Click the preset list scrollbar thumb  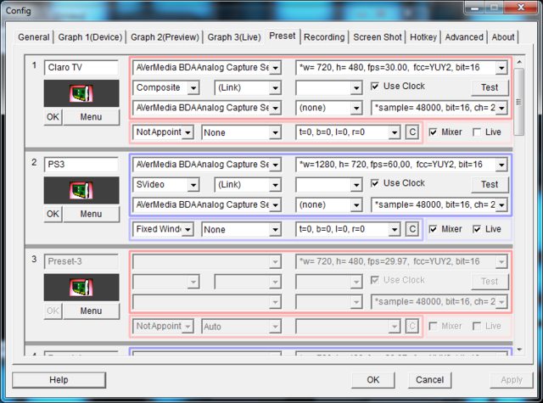pyautogui.click(x=518, y=102)
